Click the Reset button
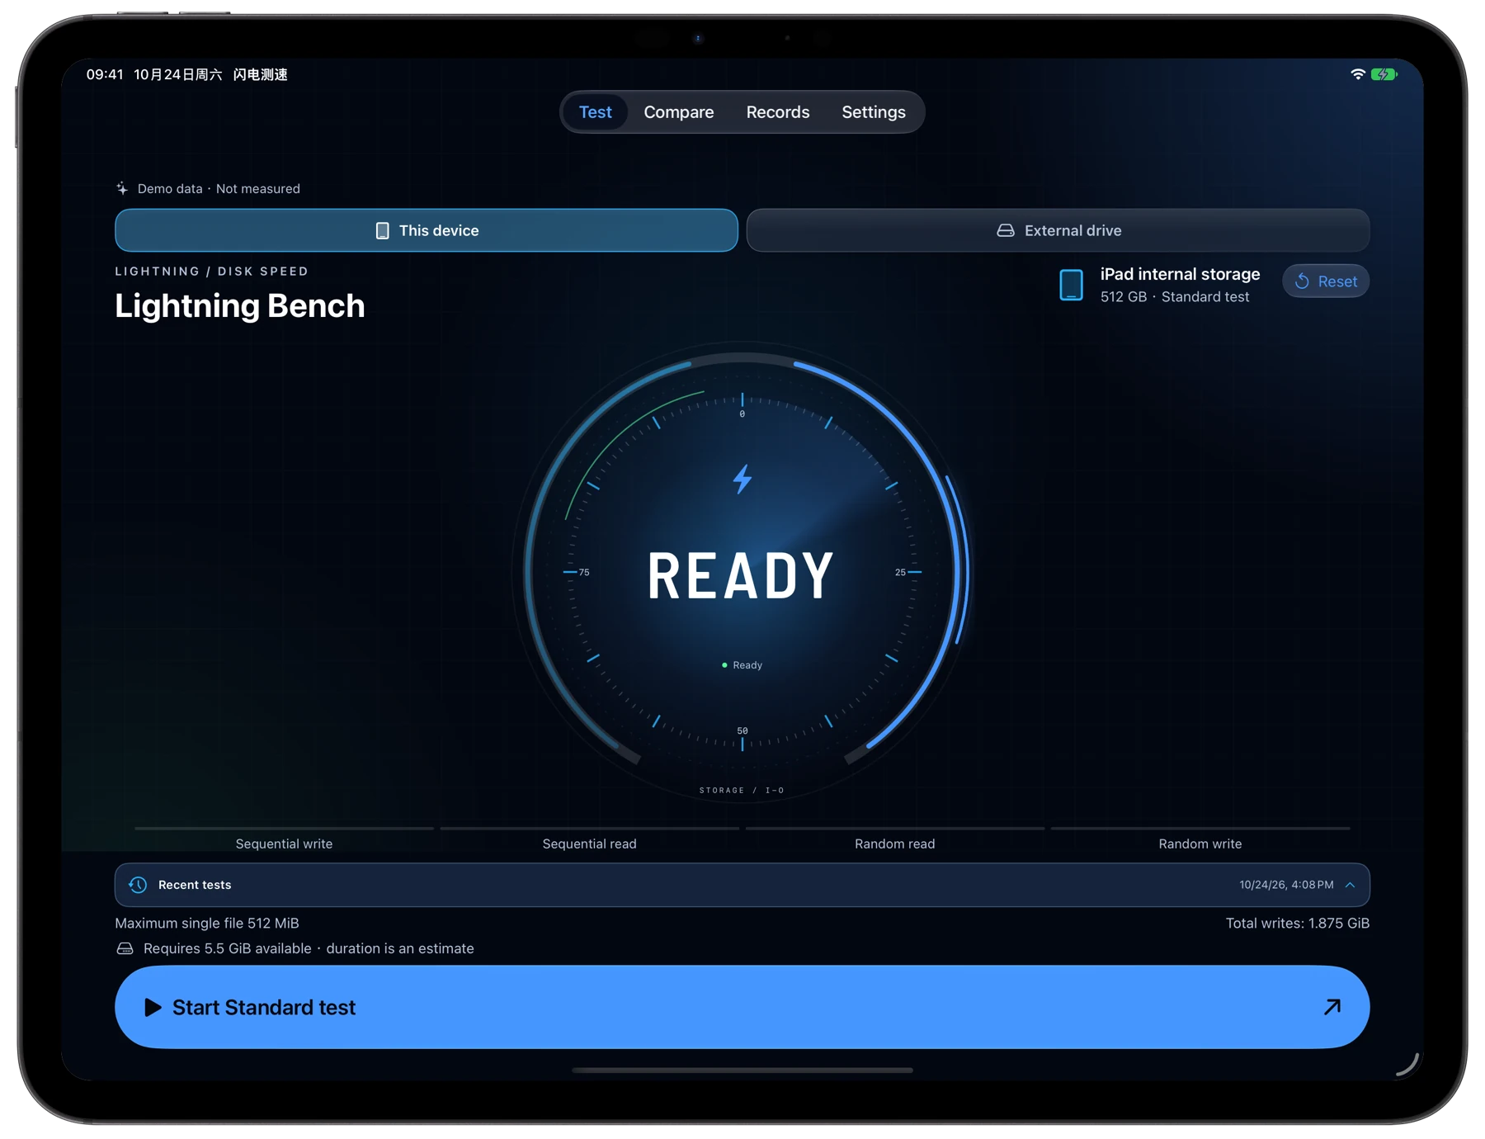Image resolution: width=1485 pixels, height=1139 pixels. (x=1326, y=281)
